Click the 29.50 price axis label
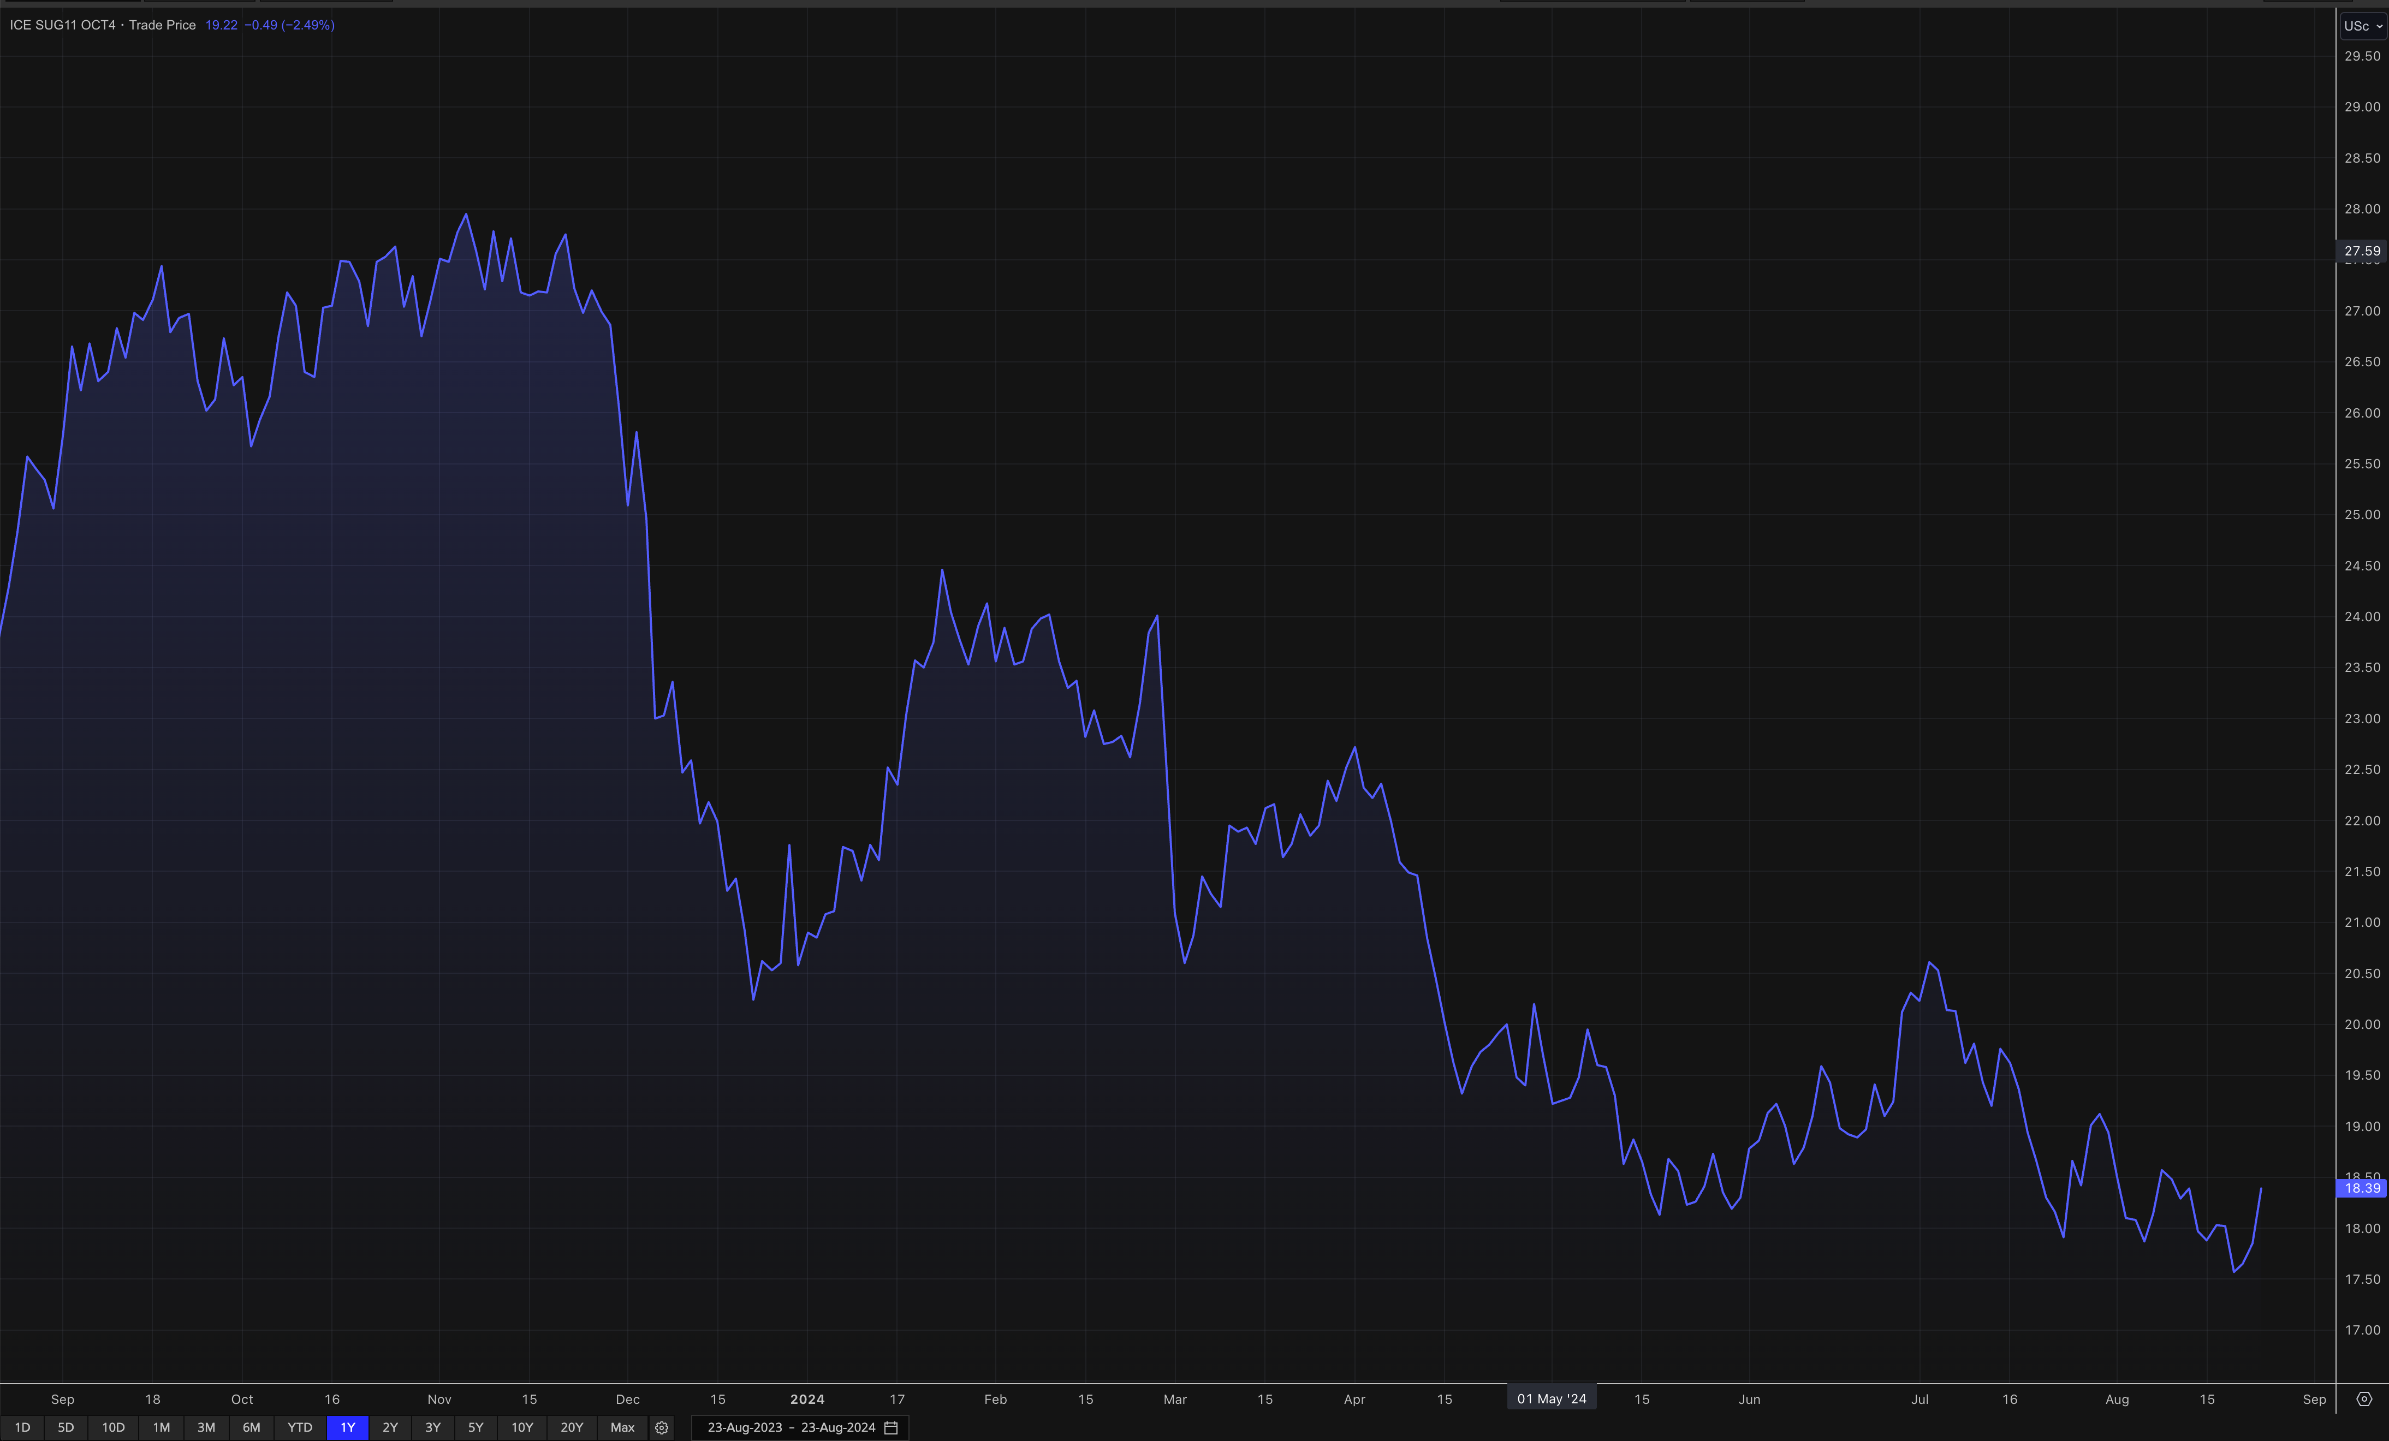2389x1441 pixels. (x=2362, y=56)
